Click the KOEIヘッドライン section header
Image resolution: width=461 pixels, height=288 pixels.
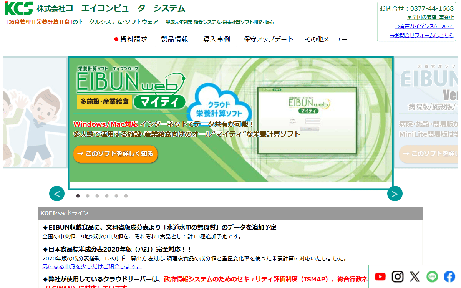(230, 213)
